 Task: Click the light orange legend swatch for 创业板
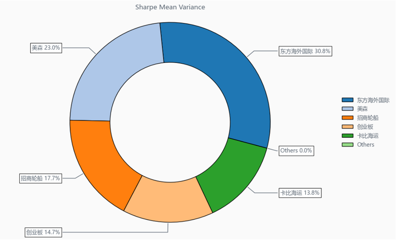pos(347,127)
